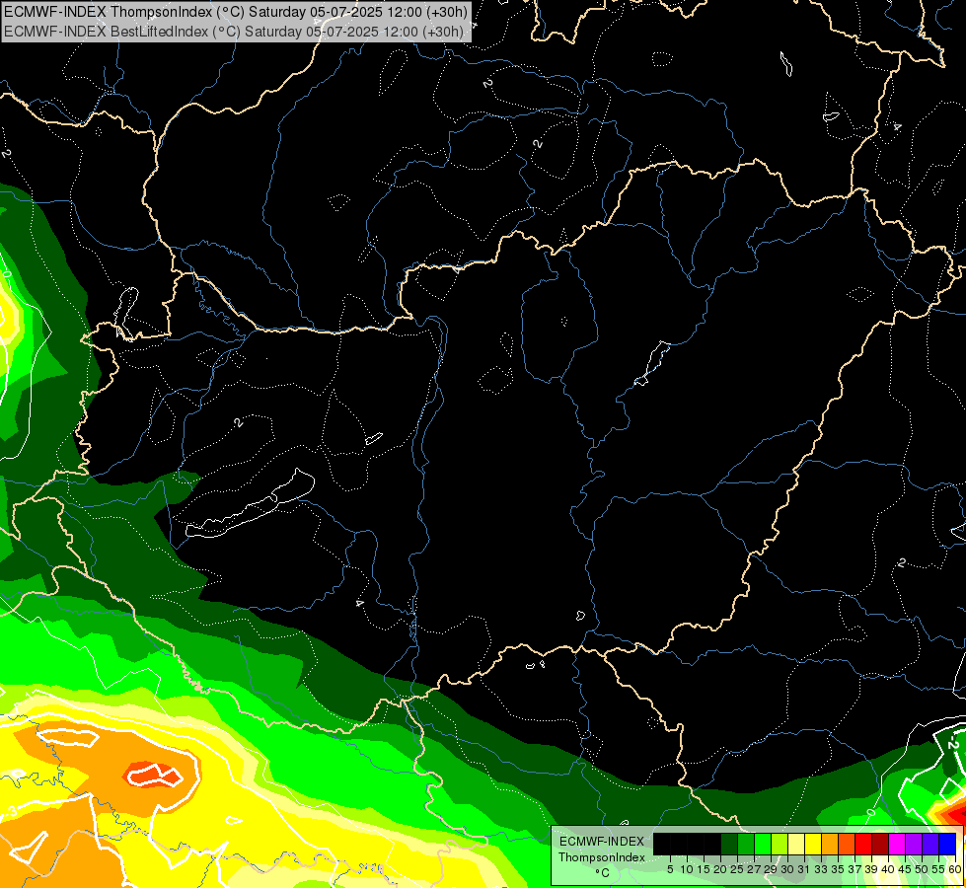Click the dark green 20–25 legend swatch

(x=729, y=845)
